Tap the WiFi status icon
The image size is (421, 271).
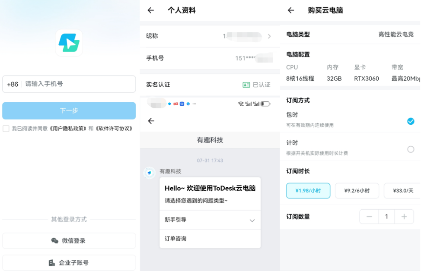241,104
